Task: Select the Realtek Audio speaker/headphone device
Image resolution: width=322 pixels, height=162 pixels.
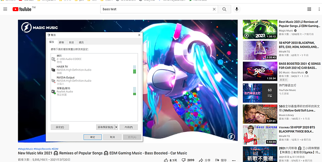Action: click(94, 91)
